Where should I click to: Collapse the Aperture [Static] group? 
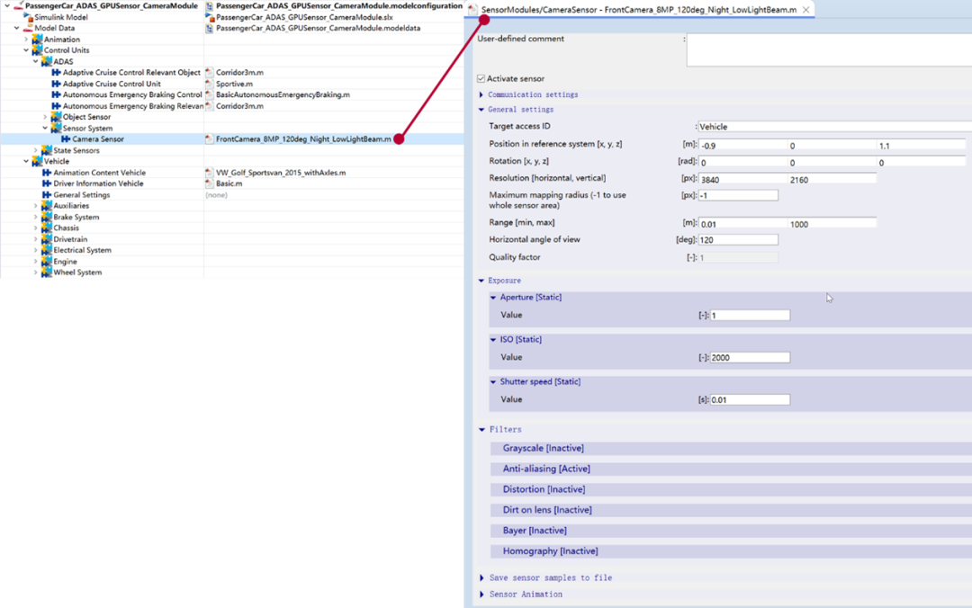(x=493, y=298)
